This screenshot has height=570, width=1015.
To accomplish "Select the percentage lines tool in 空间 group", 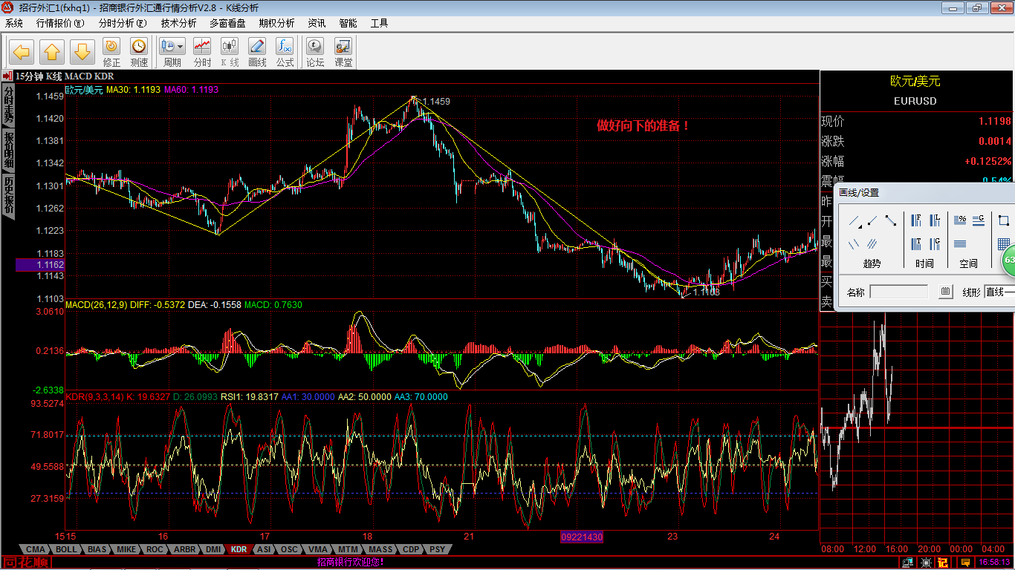I will click(x=960, y=220).
